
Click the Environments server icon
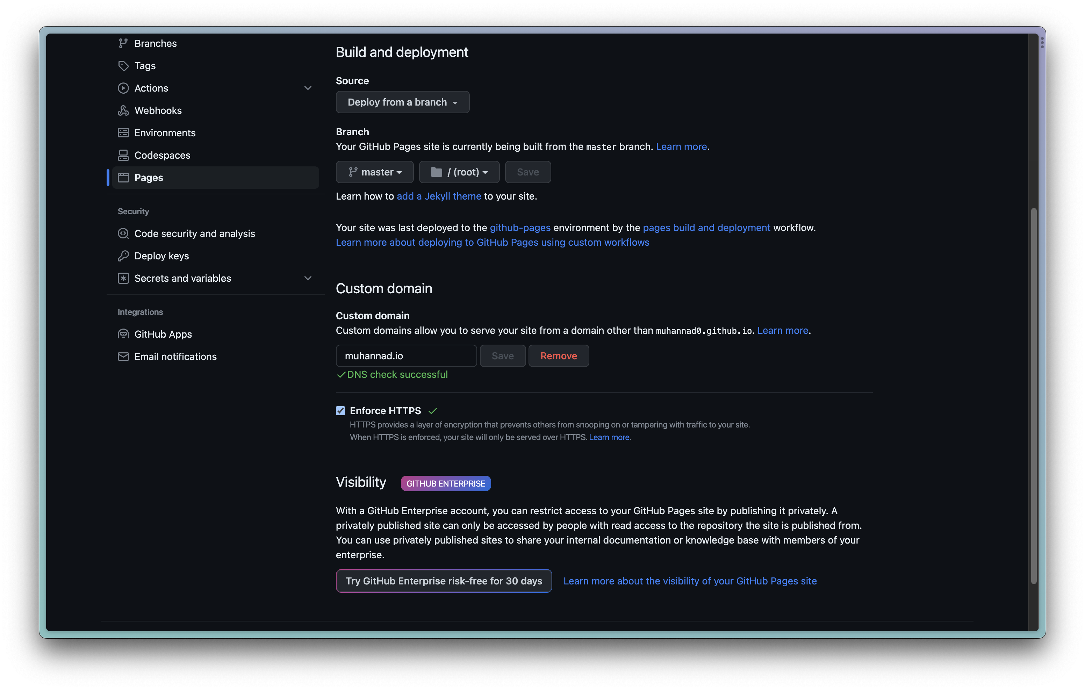click(x=123, y=133)
